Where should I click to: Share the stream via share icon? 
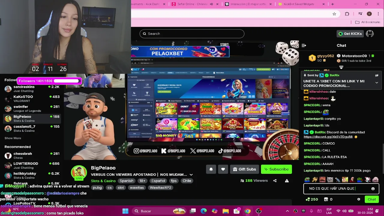(x=275, y=181)
